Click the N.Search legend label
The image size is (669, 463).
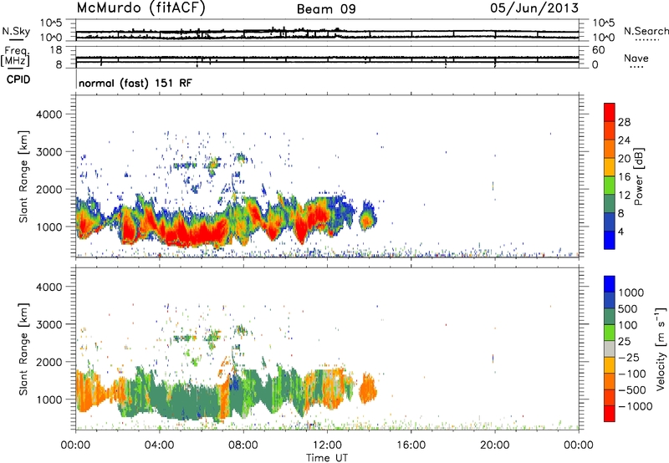coord(646,31)
